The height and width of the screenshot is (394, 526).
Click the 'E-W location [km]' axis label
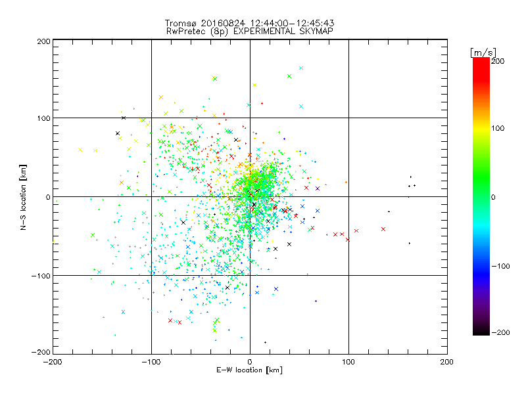[x=250, y=370]
